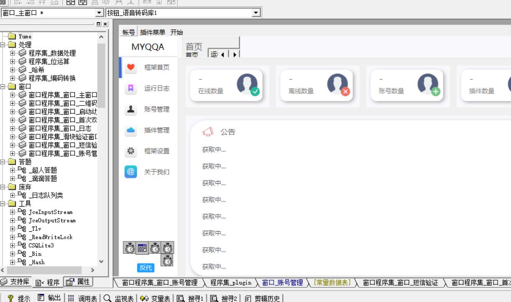Image resolution: width=511 pixels, height=302 pixels.
Task: Click the cloud icon beside 插件管理
Action: [131, 130]
